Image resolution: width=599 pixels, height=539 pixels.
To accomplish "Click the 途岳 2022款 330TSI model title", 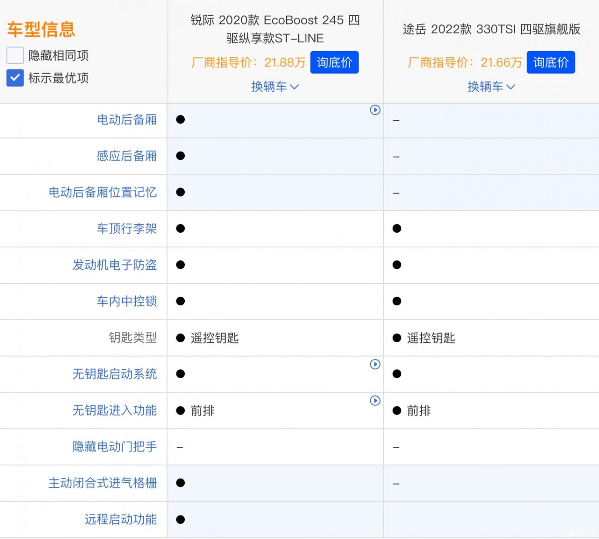I will [x=491, y=29].
